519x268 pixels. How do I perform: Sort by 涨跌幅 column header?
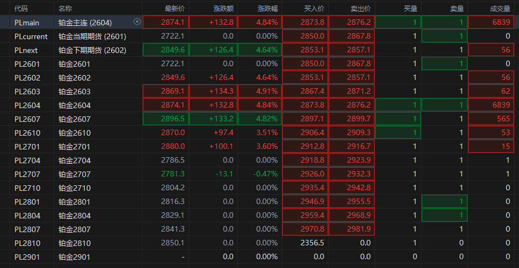[x=267, y=8]
